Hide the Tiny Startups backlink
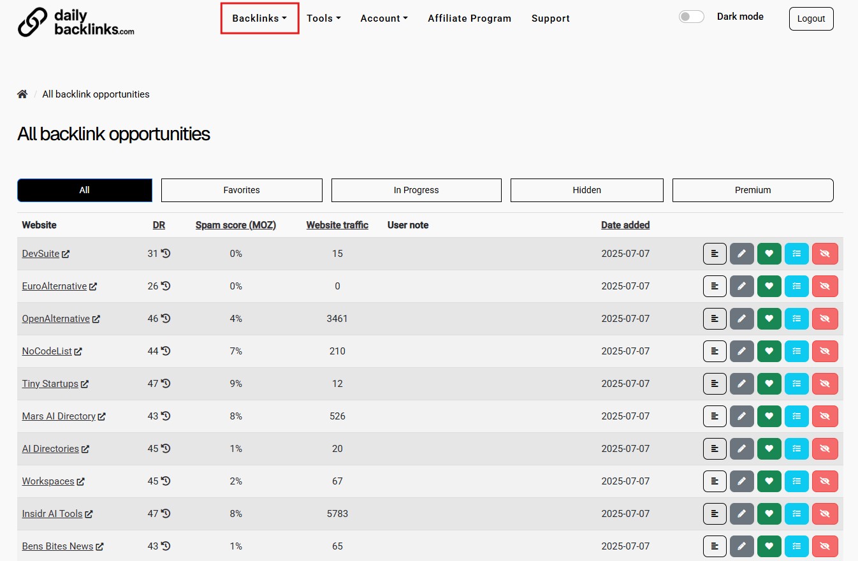 click(x=825, y=384)
